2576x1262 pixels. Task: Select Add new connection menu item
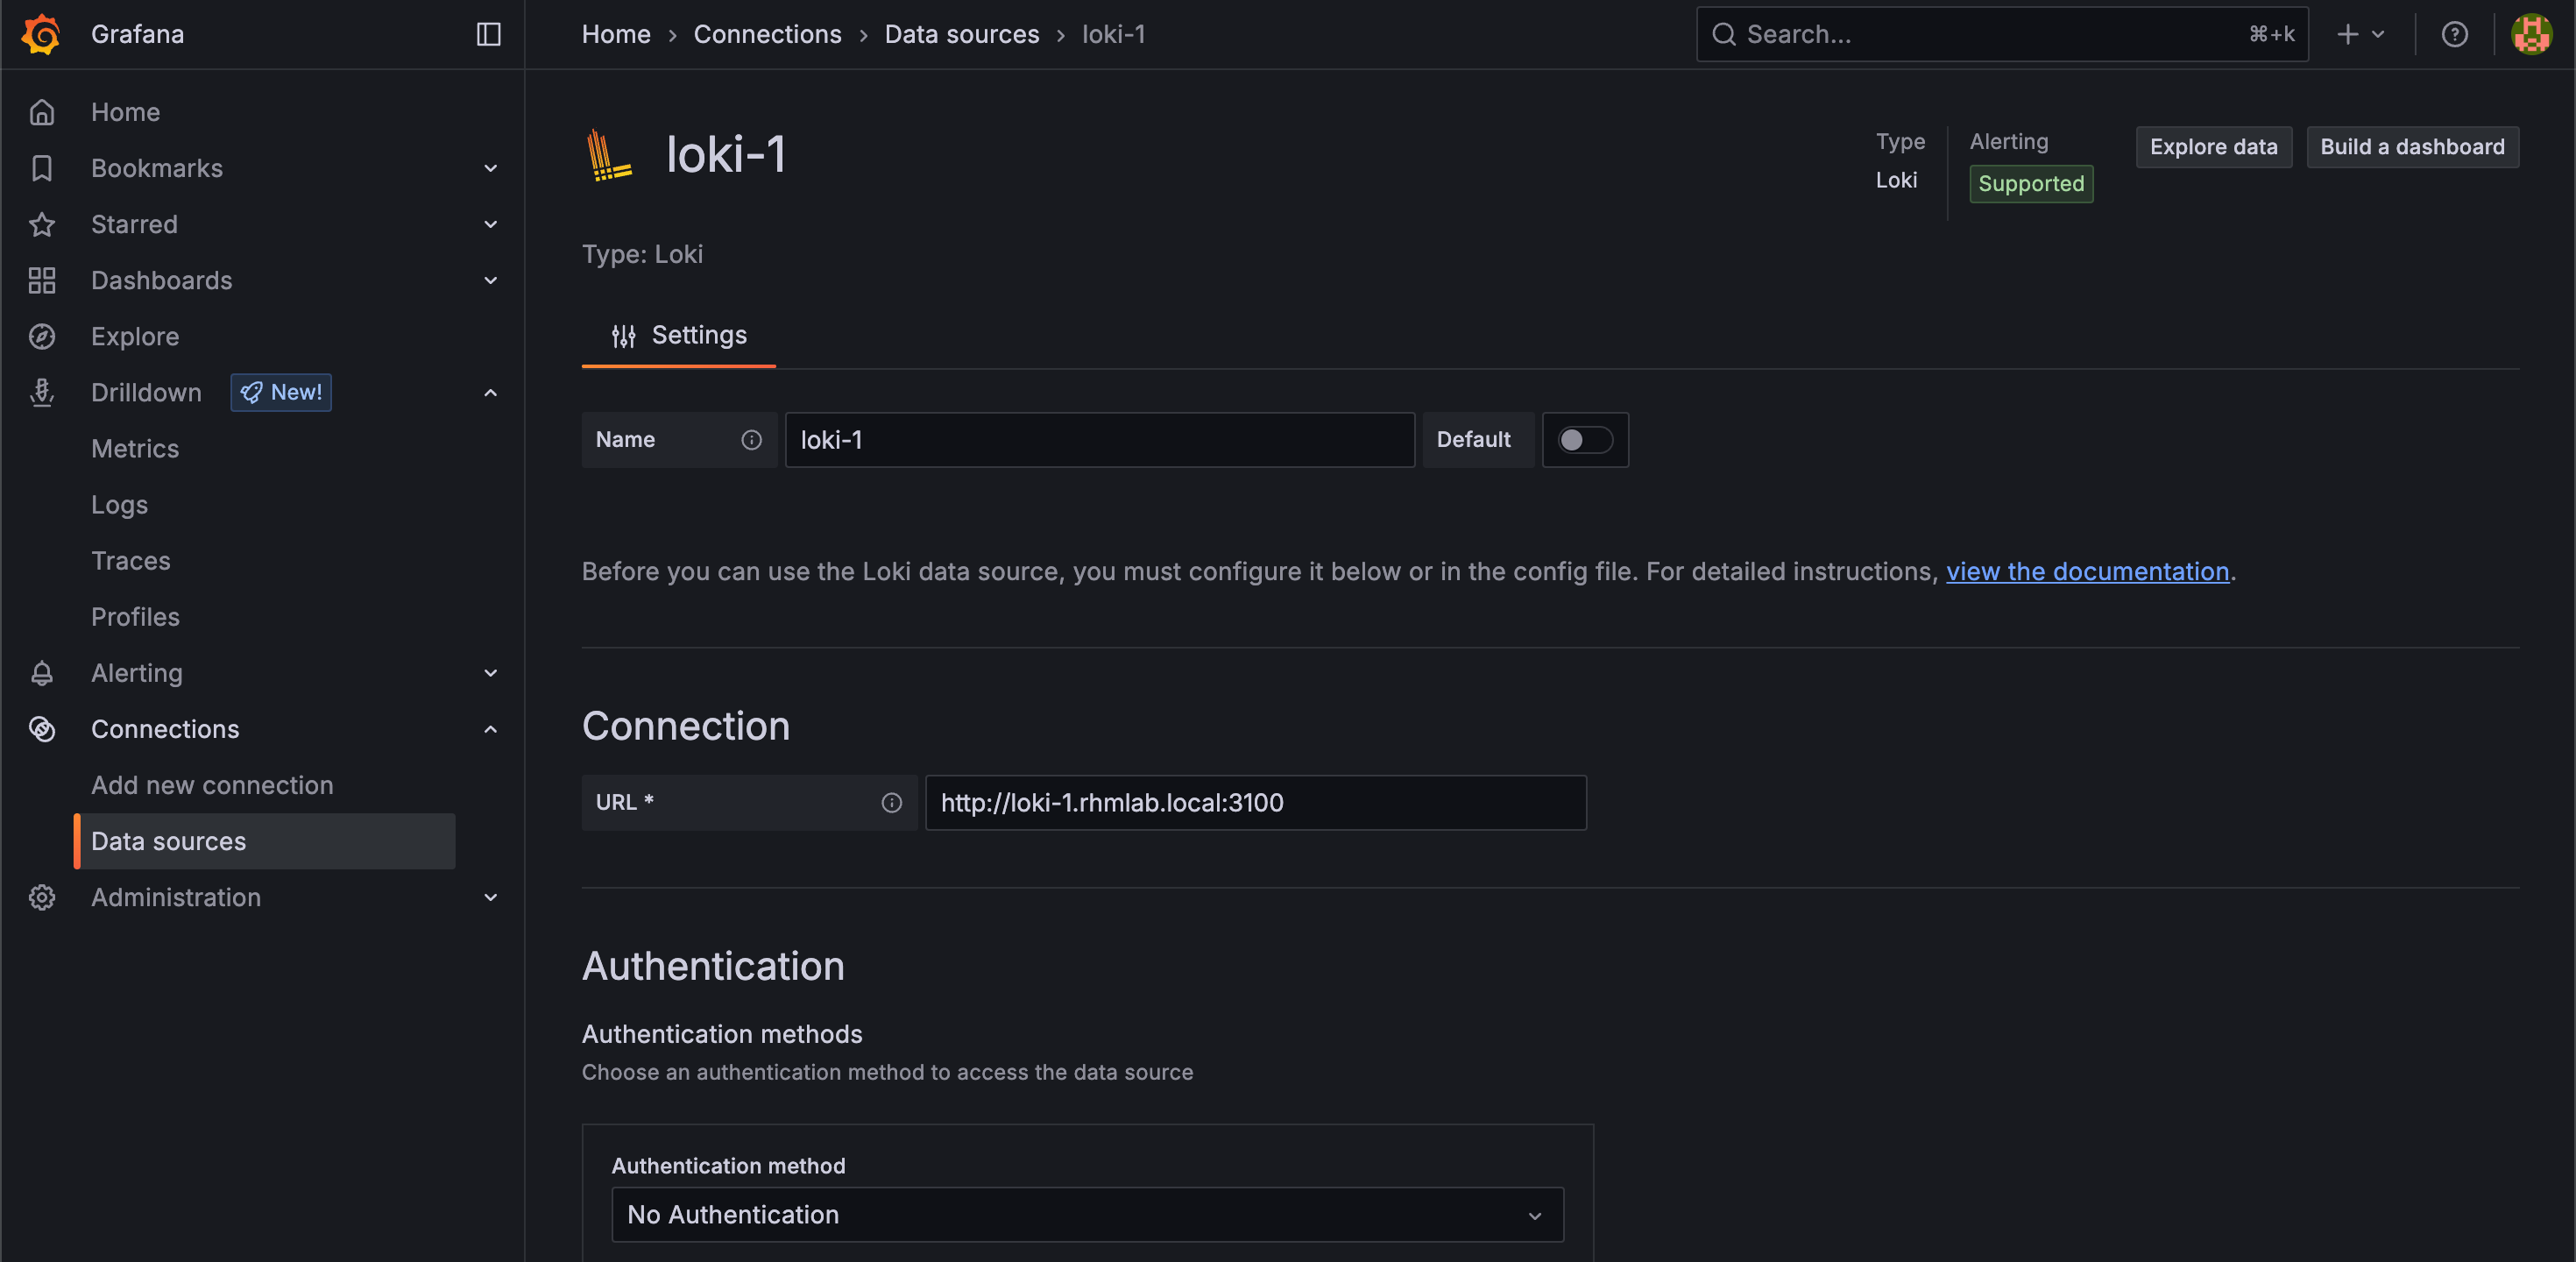coord(212,785)
